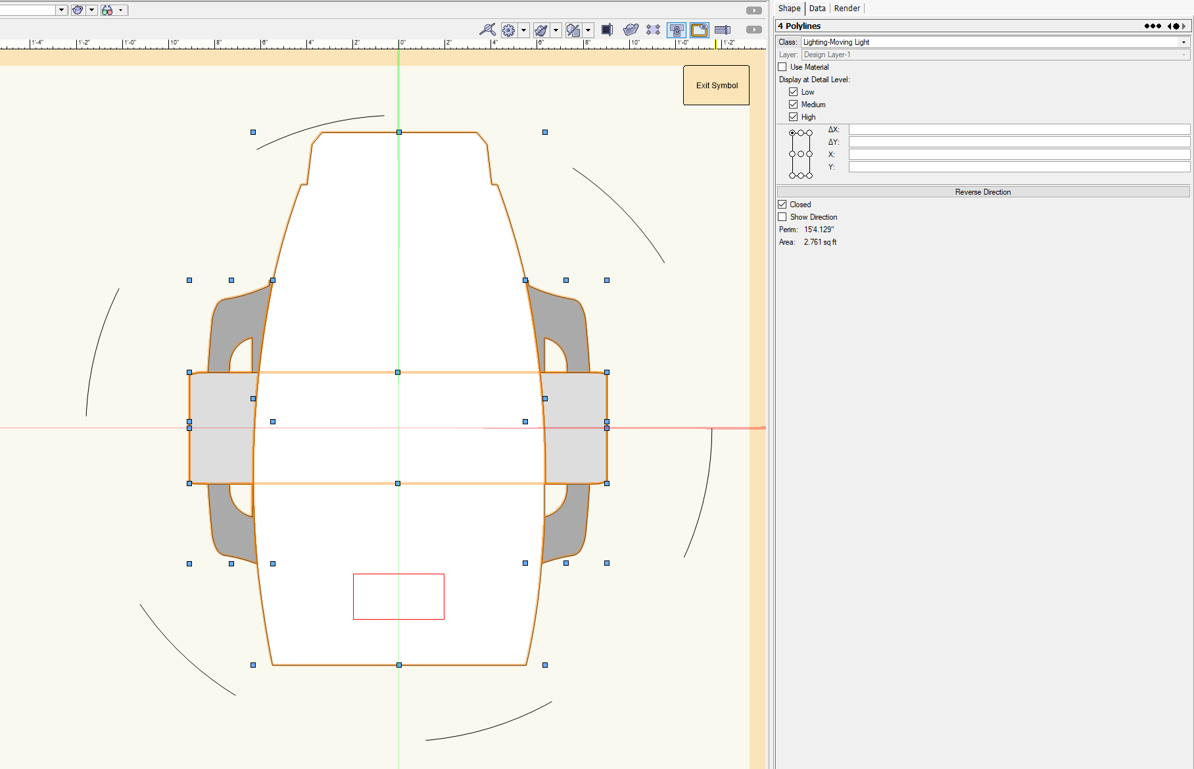Click the Exit Symbol button
This screenshot has width=1194, height=769.
coord(716,86)
